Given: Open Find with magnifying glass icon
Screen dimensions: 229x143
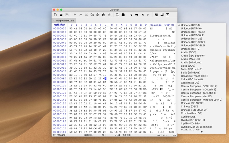Looking at the screenshot, I should tap(117, 15).
